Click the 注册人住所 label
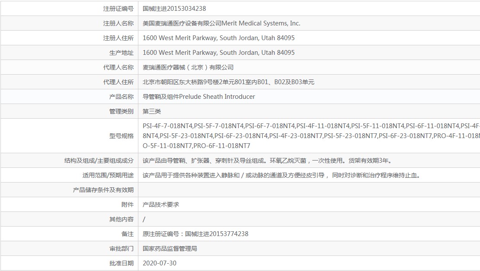Viewport: 480px width, 271px height. 118,38
